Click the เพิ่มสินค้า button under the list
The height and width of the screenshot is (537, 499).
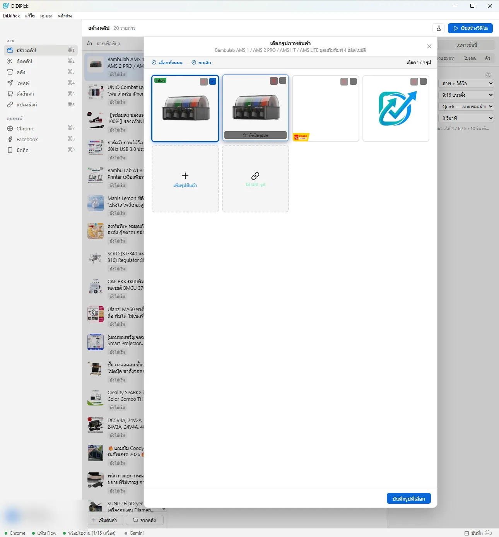(x=106, y=520)
